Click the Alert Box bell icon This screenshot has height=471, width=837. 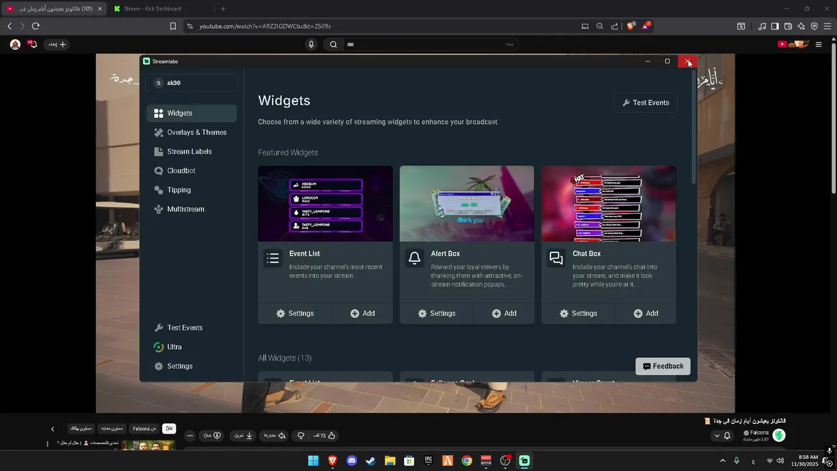click(x=415, y=258)
